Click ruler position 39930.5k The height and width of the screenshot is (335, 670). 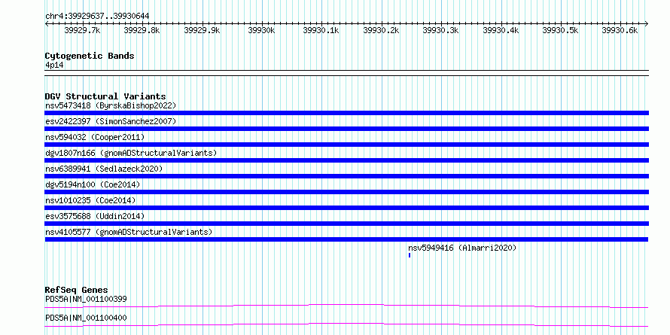(560, 30)
